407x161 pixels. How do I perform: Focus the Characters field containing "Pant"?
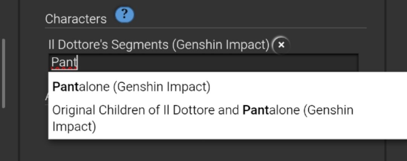coord(203,63)
